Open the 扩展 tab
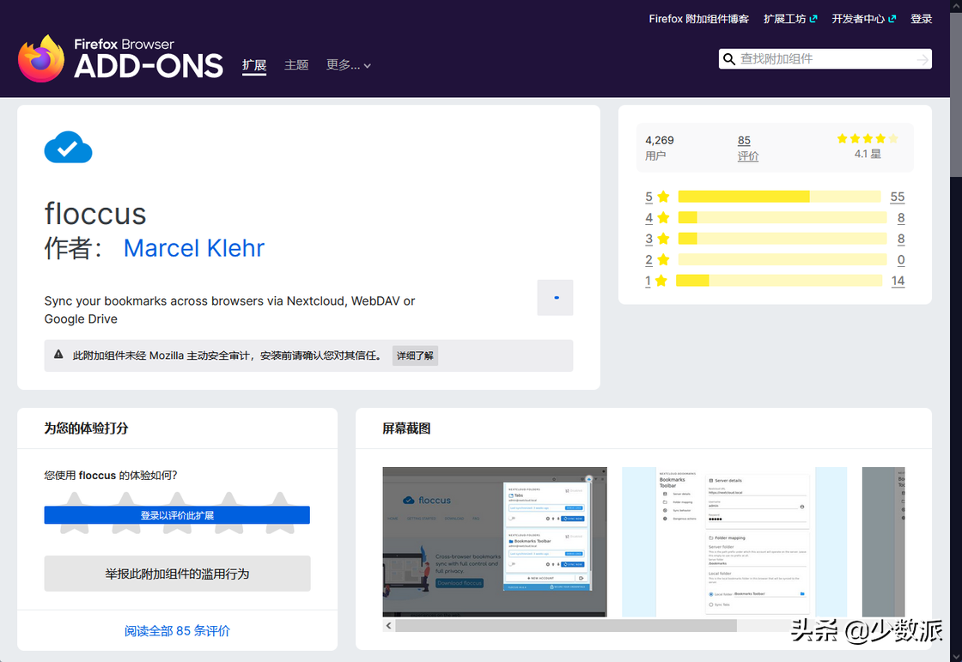Image resolution: width=962 pixels, height=662 pixels. click(254, 65)
